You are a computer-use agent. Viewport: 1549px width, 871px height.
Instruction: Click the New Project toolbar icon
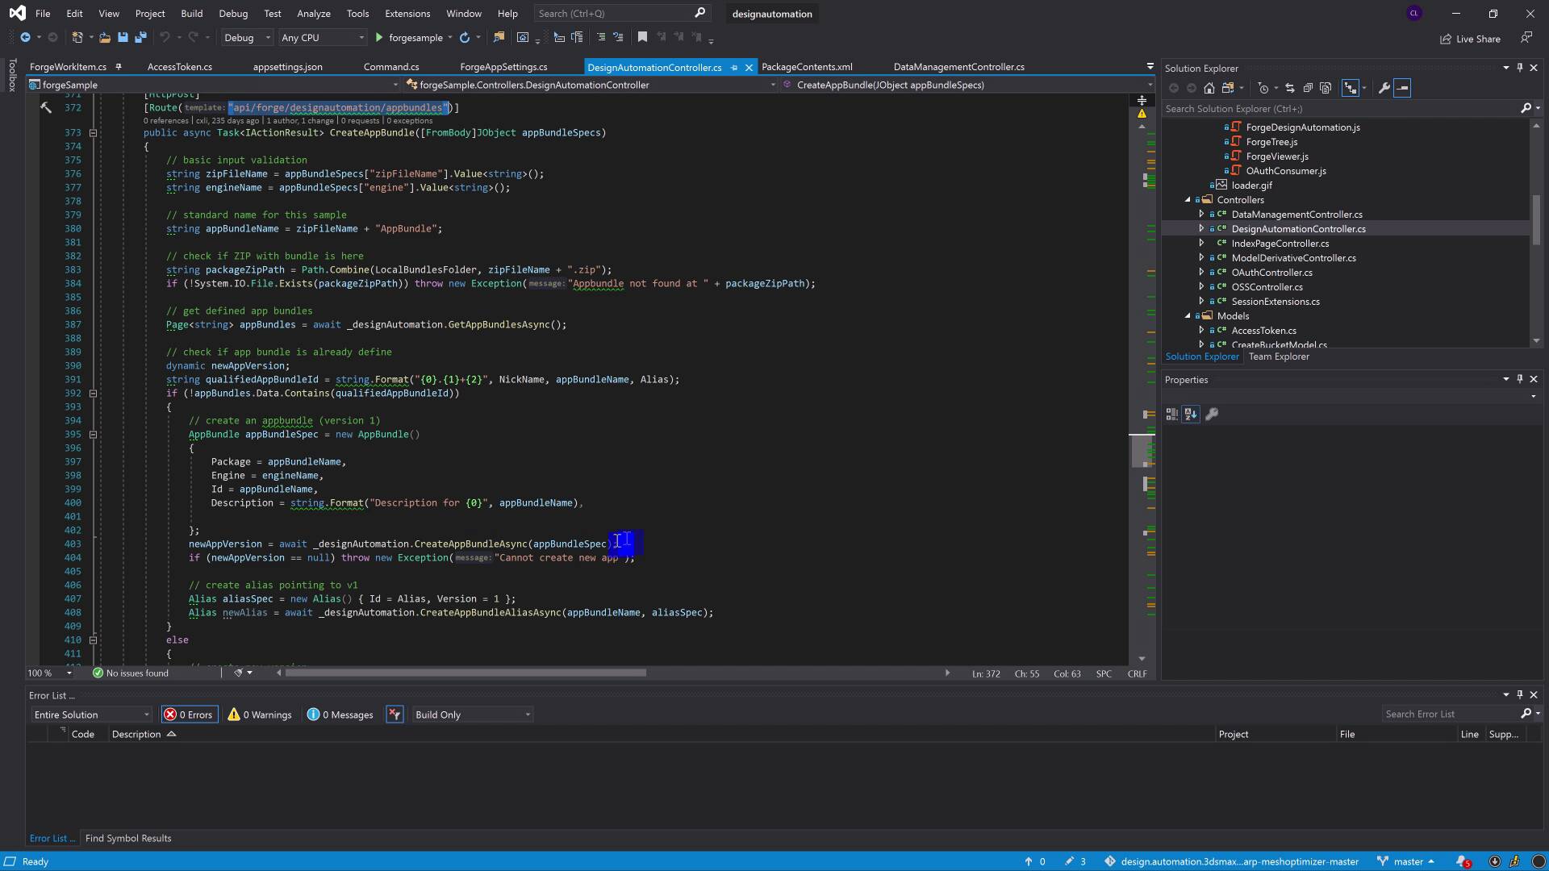77,37
